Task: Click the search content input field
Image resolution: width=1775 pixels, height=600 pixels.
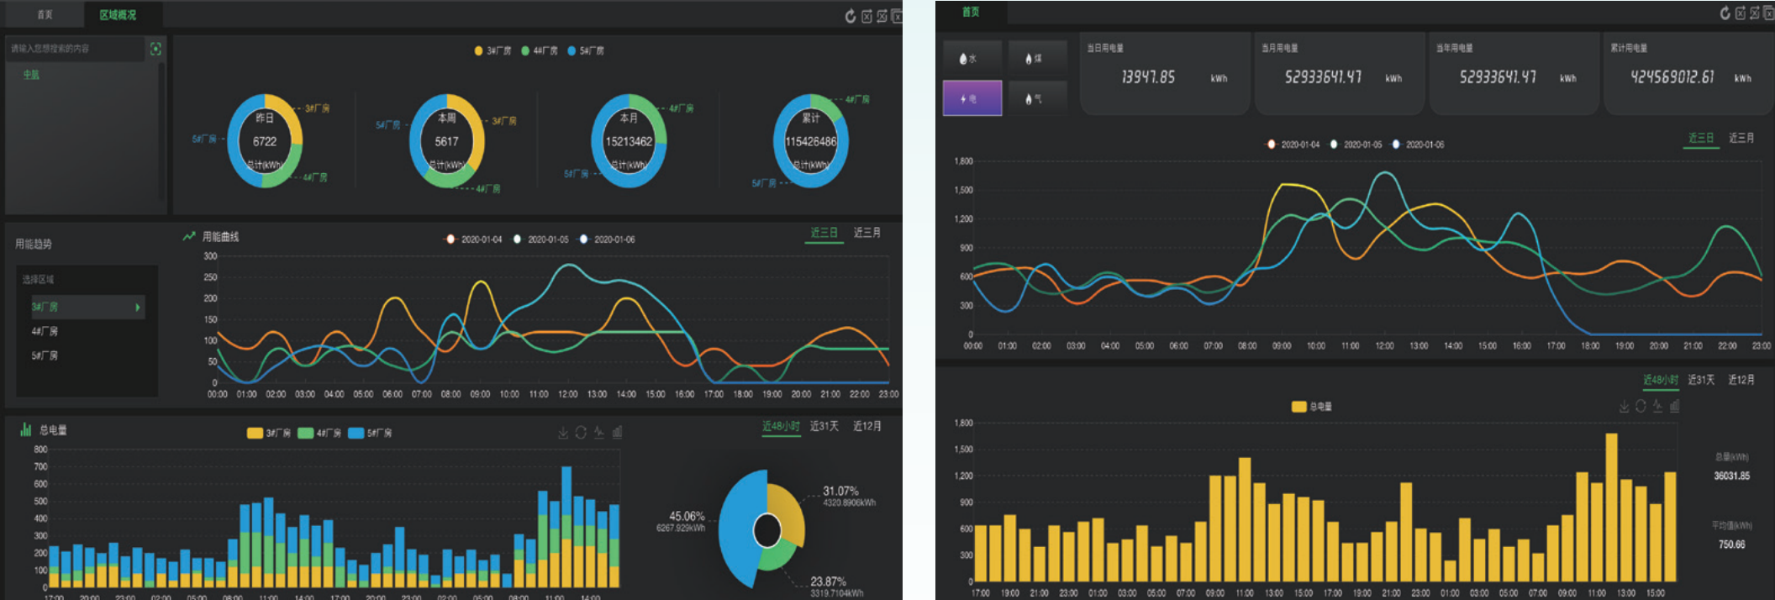Action: tap(74, 49)
